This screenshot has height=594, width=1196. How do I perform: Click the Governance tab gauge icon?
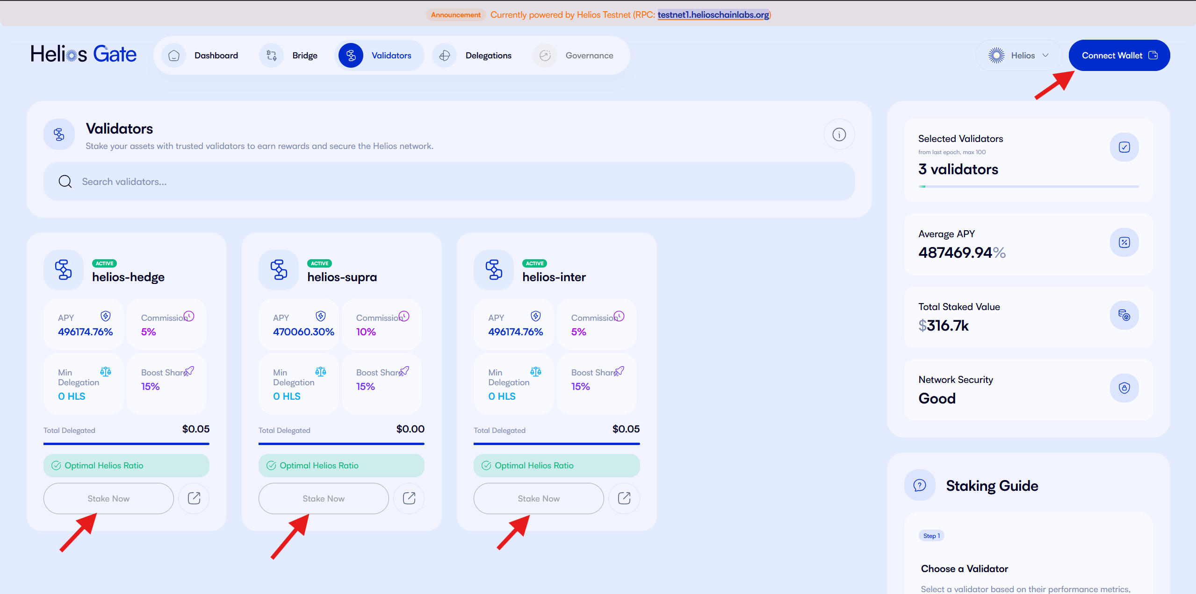[545, 56]
